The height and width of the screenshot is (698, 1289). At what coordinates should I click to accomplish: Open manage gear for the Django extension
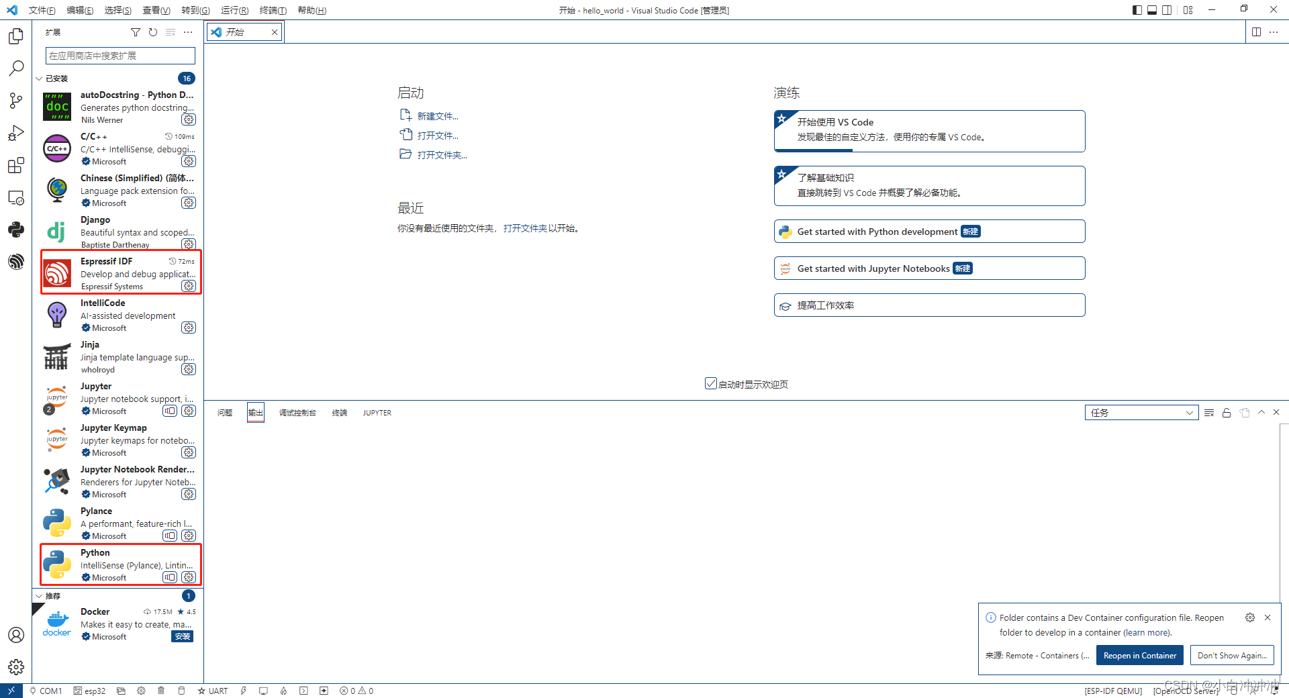(x=189, y=244)
